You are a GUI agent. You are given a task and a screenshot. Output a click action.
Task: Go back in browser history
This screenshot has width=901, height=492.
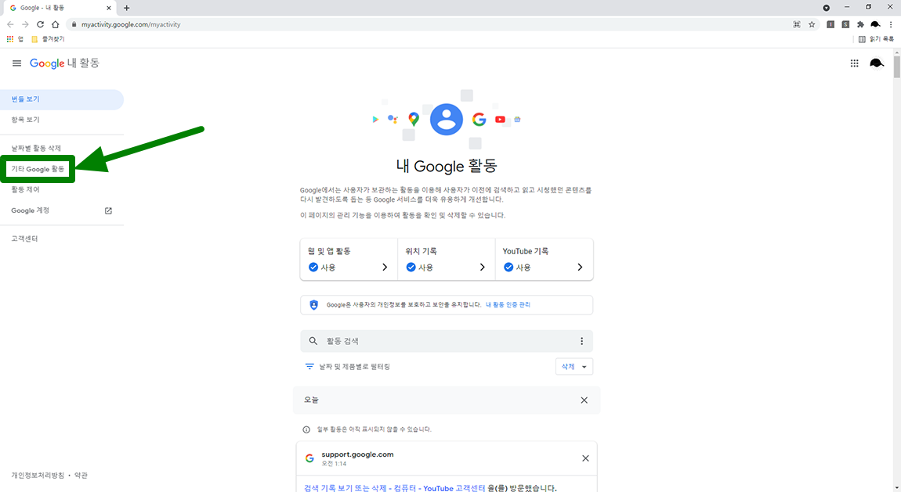[x=10, y=25]
